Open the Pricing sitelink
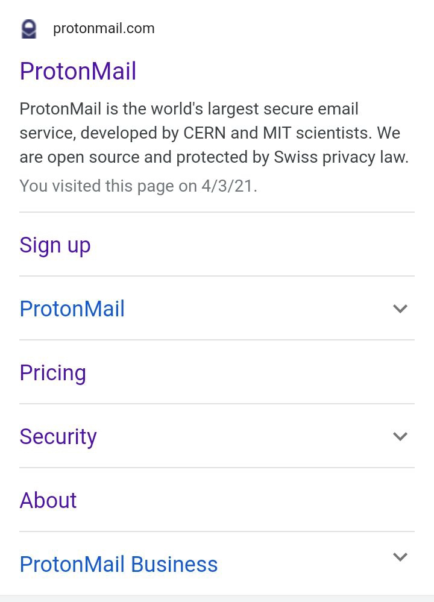This screenshot has height=602, width=434. (52, 373)
